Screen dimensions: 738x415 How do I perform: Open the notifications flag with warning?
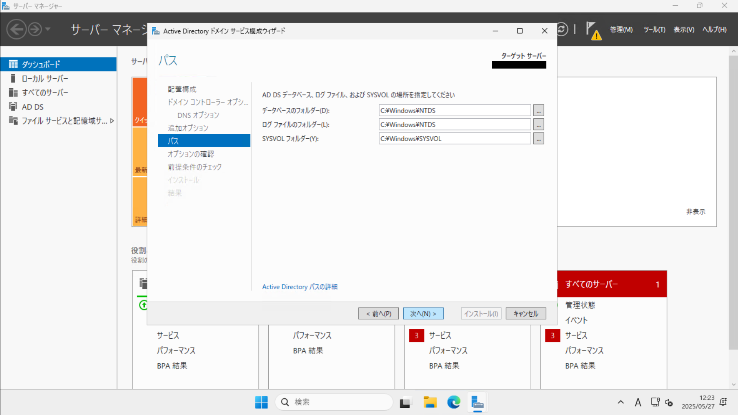pos(593,30)
